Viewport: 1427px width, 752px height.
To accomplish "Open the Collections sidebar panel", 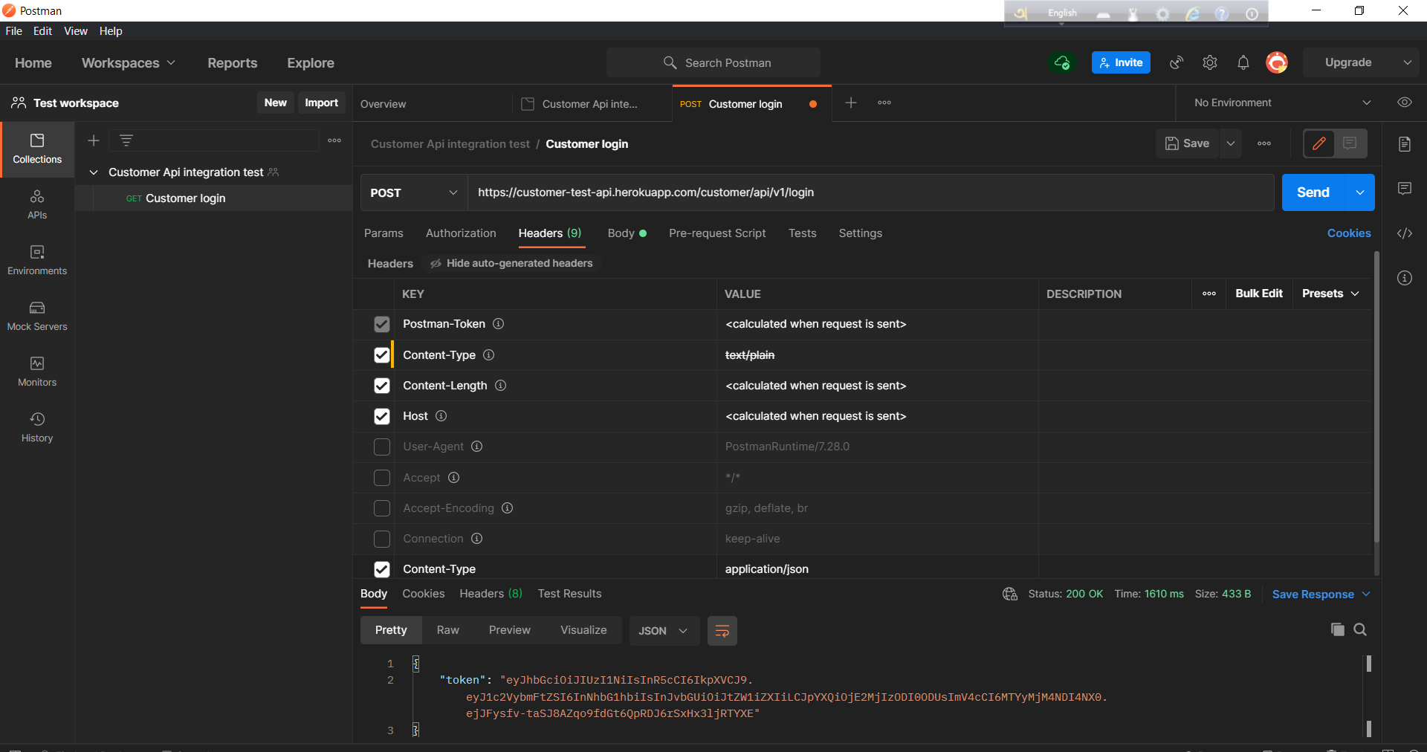I will click(x=37, y=149).
